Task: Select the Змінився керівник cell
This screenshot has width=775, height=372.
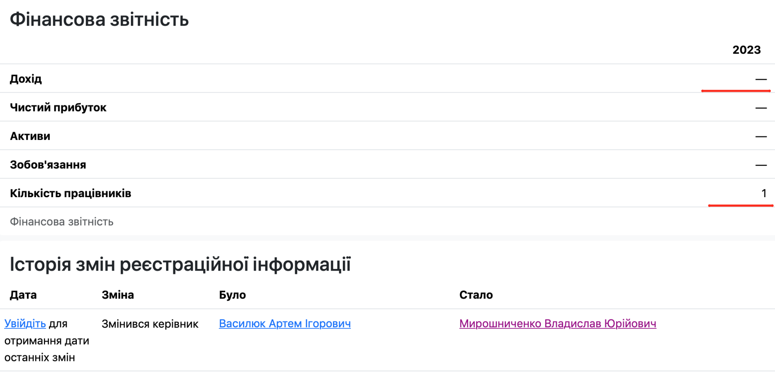Action: coord(150,324)
